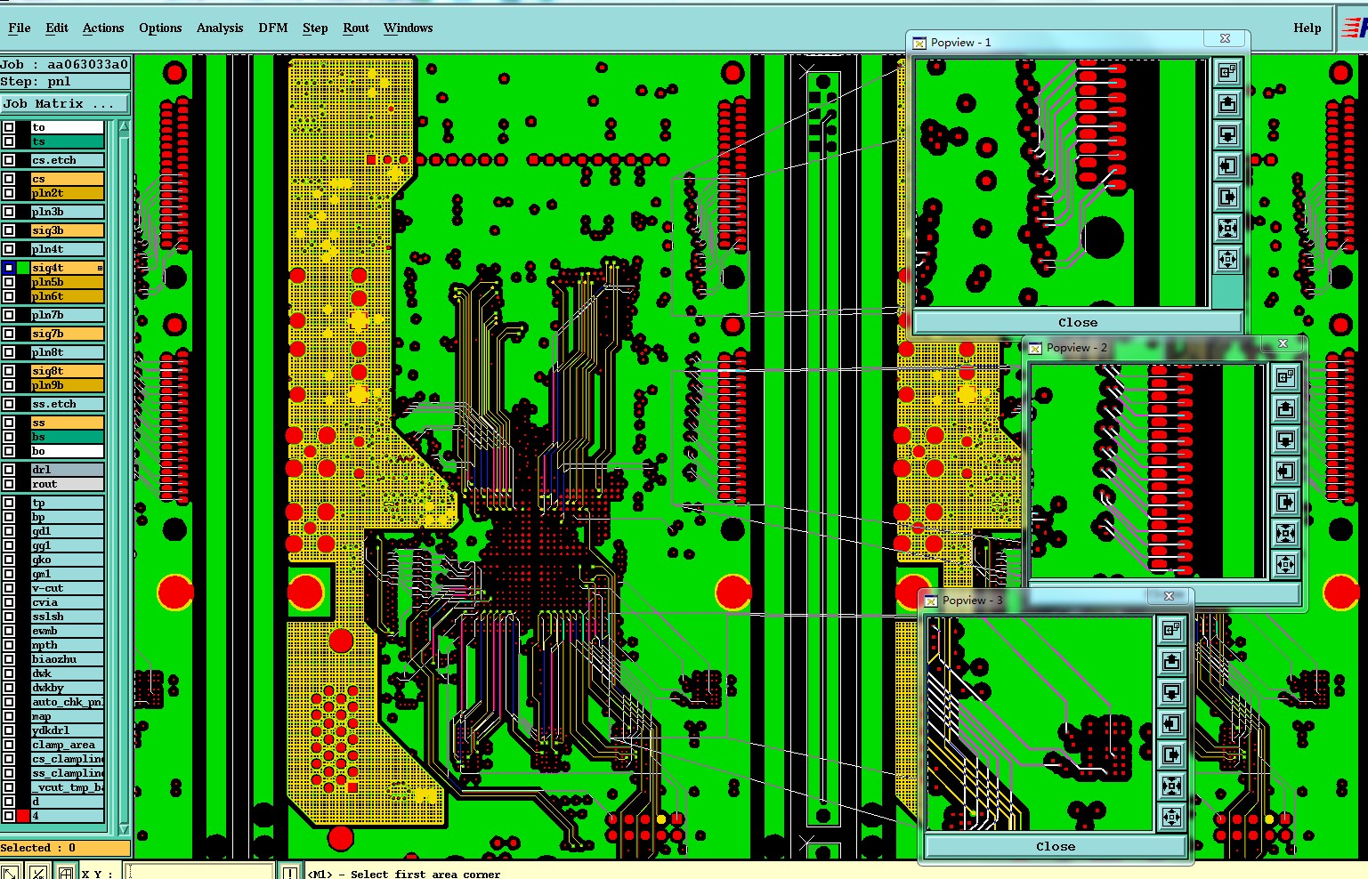
Task: Click inward-arrows zoom icon in Popview - 3
Action: pyautogui.click(x=1171, y=786)
